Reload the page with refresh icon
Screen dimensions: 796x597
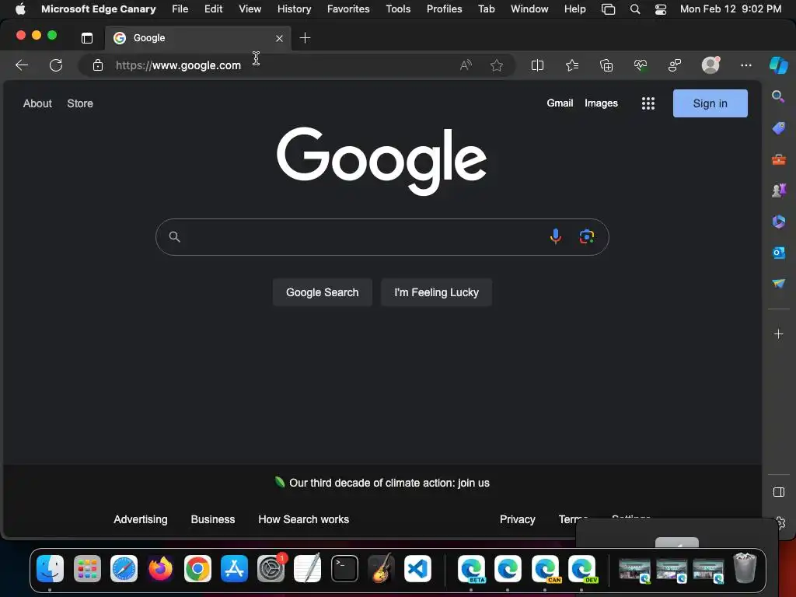point(56,65)
